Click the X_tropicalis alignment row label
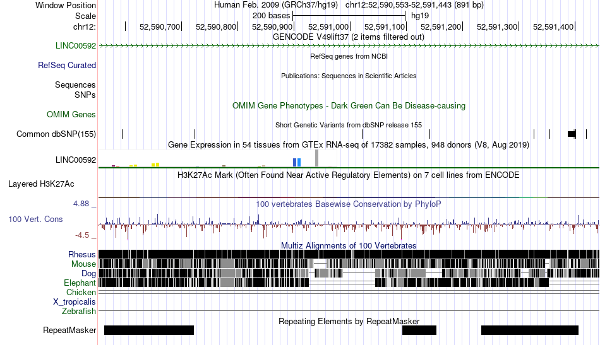The image size is (600, 345). coord(75,302)
